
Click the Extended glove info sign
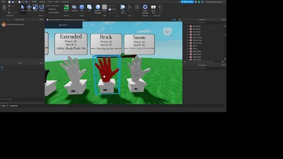[71, 44]
